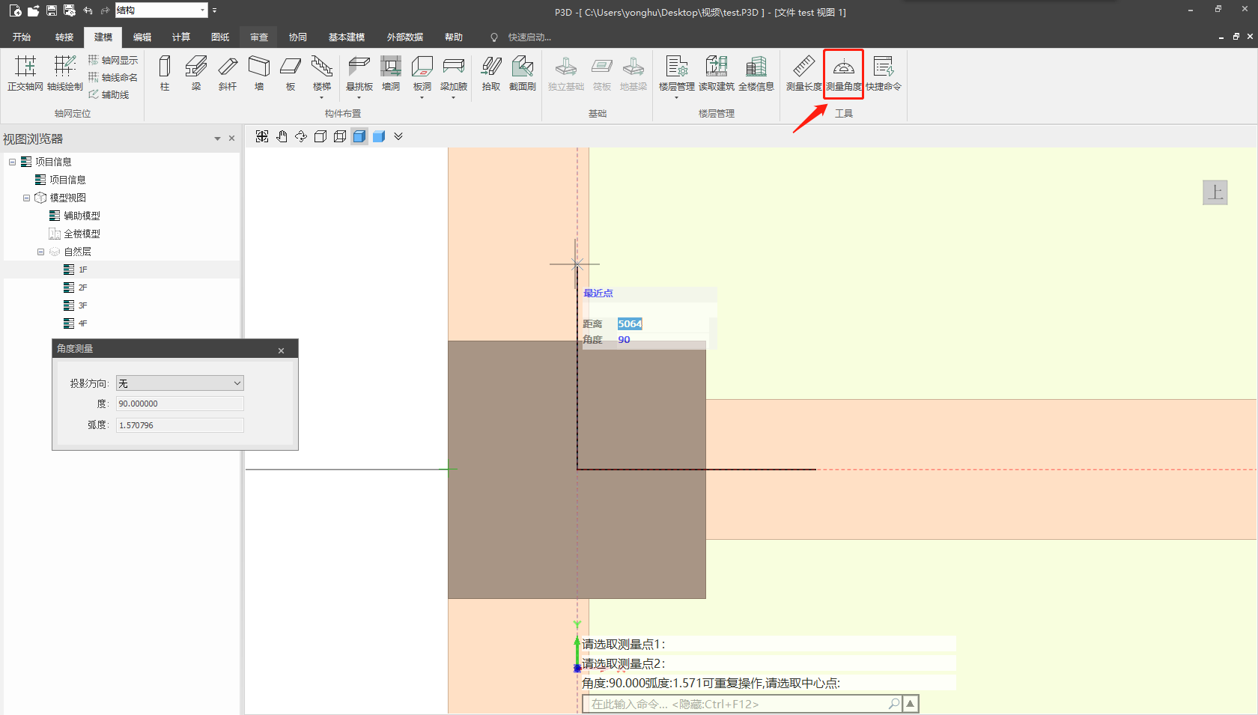This screenshot has width=1258, height=715.
Task: Select the 2F floor in tree
Action: [82, 287]
